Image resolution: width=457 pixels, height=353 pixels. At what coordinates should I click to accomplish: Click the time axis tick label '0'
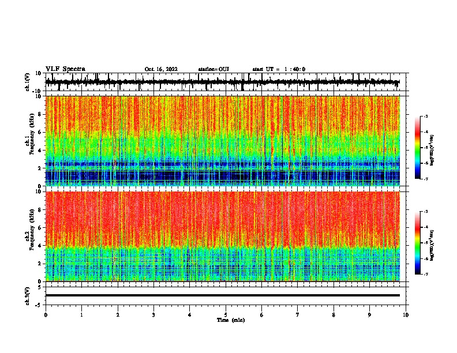pos(46,315)
